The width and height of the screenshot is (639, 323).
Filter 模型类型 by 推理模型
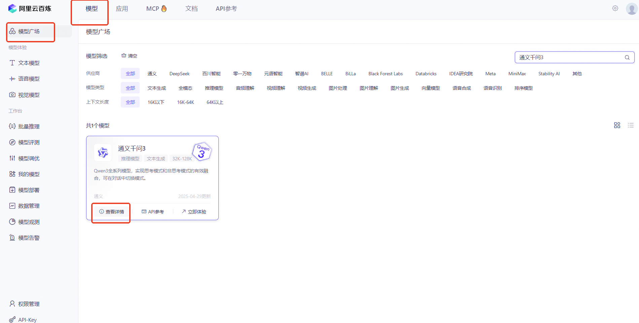214,88
